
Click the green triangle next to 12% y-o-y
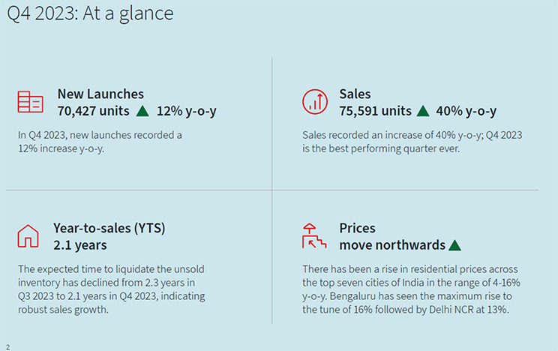[x=142, y=111]
